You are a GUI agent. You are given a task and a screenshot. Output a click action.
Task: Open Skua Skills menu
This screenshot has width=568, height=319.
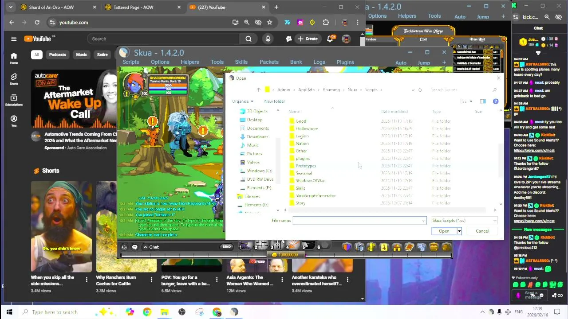tap(241, 62)
